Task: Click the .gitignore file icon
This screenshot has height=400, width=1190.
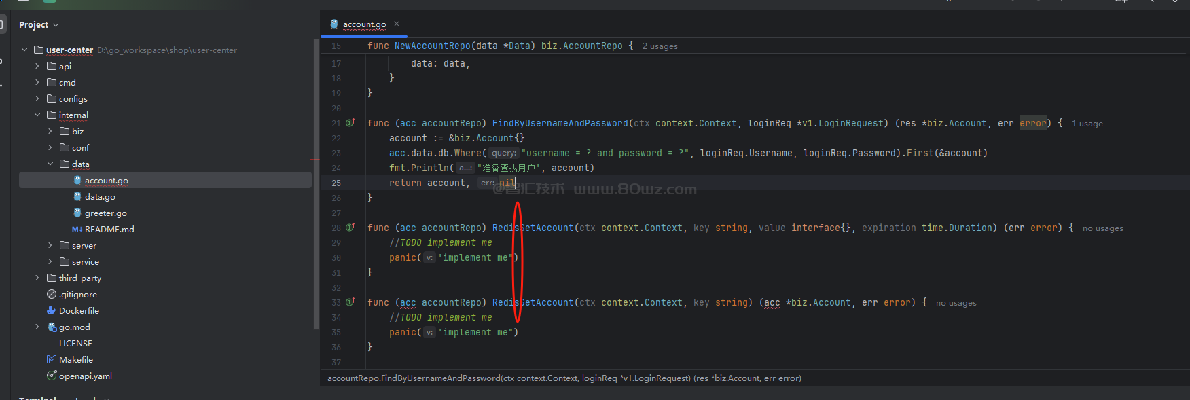Action: [x=52, y=294]
